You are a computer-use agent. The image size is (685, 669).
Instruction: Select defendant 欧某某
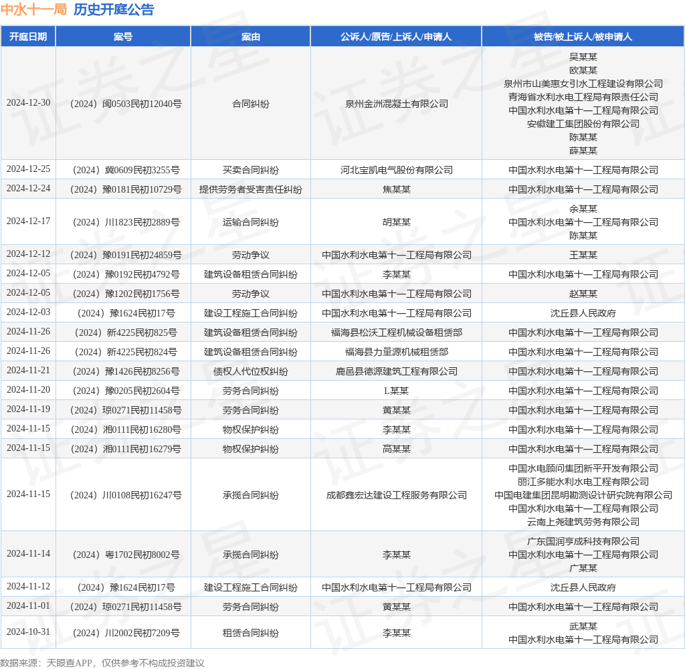pos(583,70)
